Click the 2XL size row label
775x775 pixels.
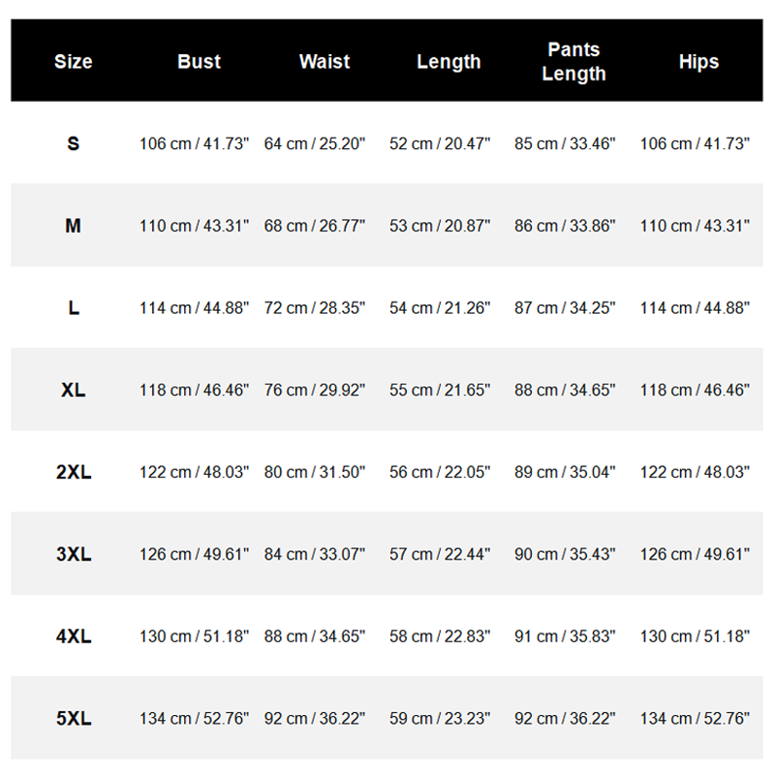pos(73,473)
